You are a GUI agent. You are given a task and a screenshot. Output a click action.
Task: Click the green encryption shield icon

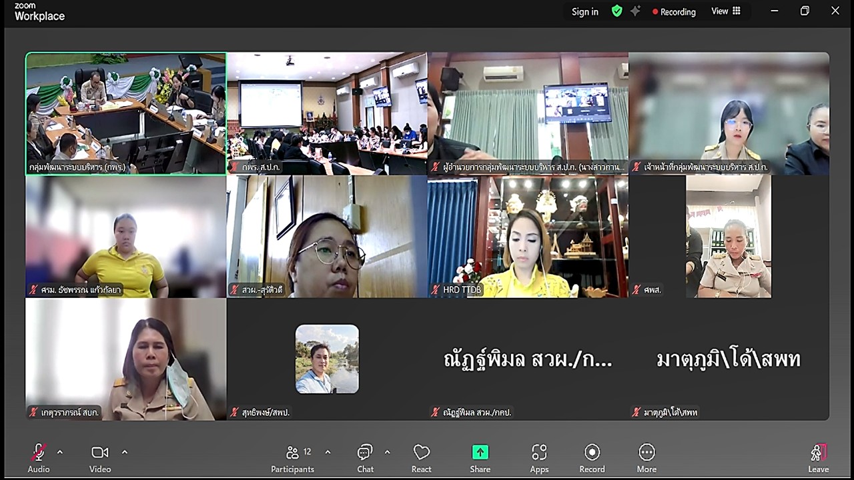617,11
